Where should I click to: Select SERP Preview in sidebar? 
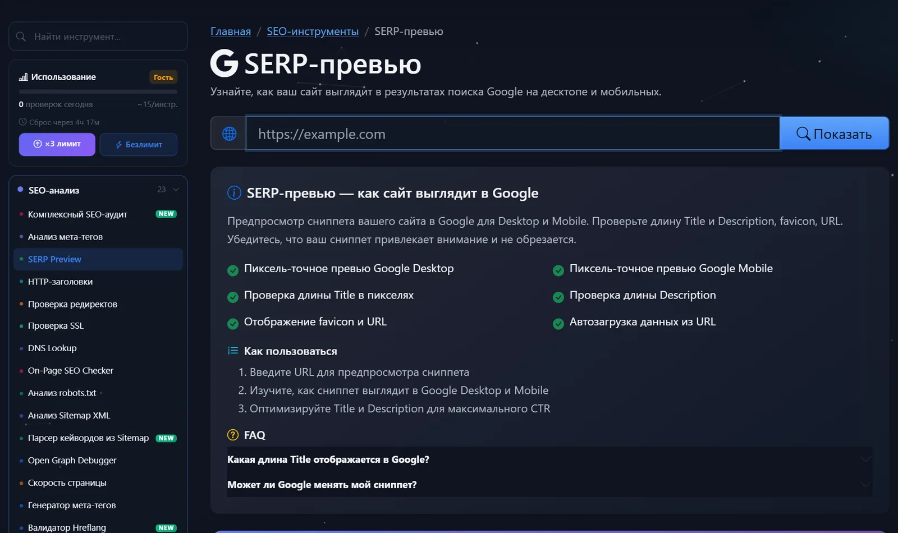click(x=98, y=259)
